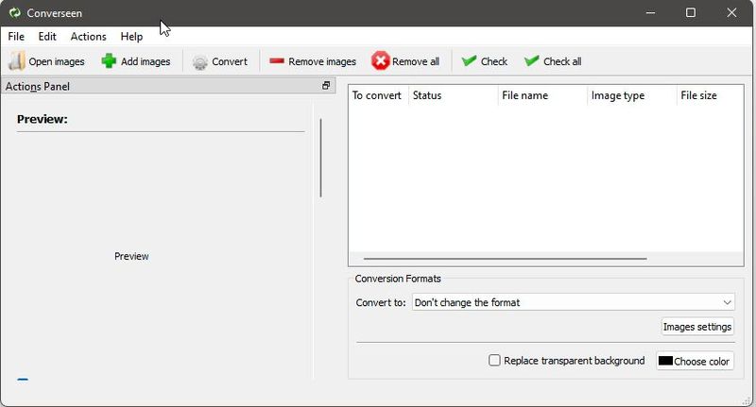Minimize the Converseen window
This screenshot has width=756, height=407.
pyautogui.click(x=650, y=12)
